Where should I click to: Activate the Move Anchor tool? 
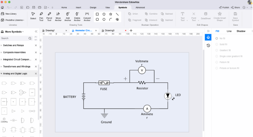pyautogui.click(x=58, y=16)
